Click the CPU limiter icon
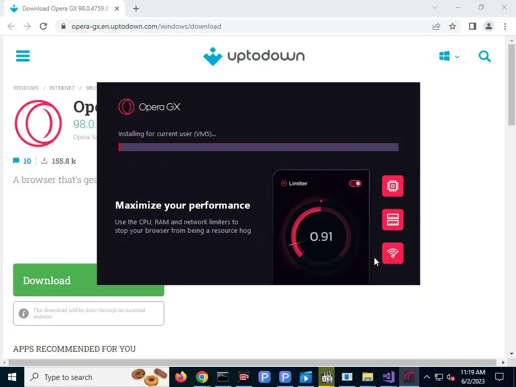Image resolution: width=516 pixels, height=387 pixels. [x=393, y=186]
